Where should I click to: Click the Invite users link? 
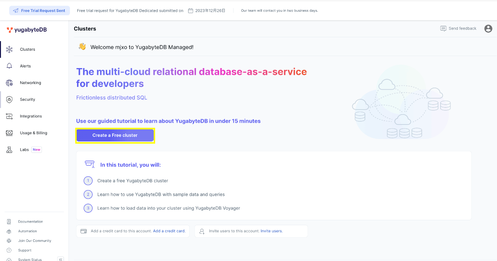pos(271,231)
